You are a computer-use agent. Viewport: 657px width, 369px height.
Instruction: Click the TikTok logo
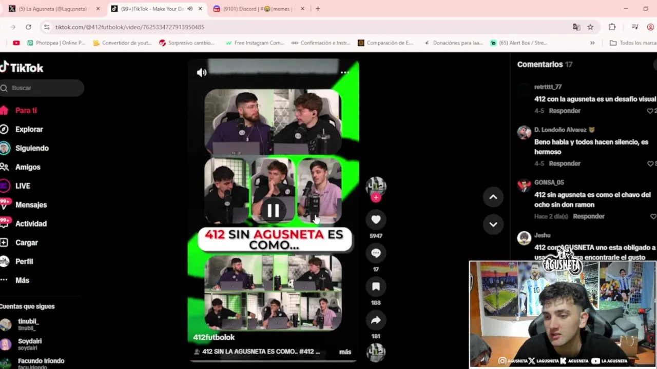[x=22, y=68]
